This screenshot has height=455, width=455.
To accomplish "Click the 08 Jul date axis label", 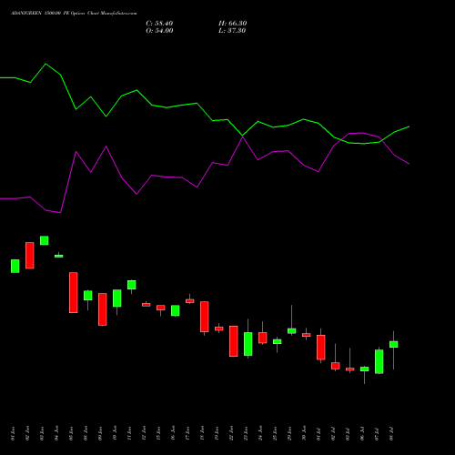I will tap(391, 433).
